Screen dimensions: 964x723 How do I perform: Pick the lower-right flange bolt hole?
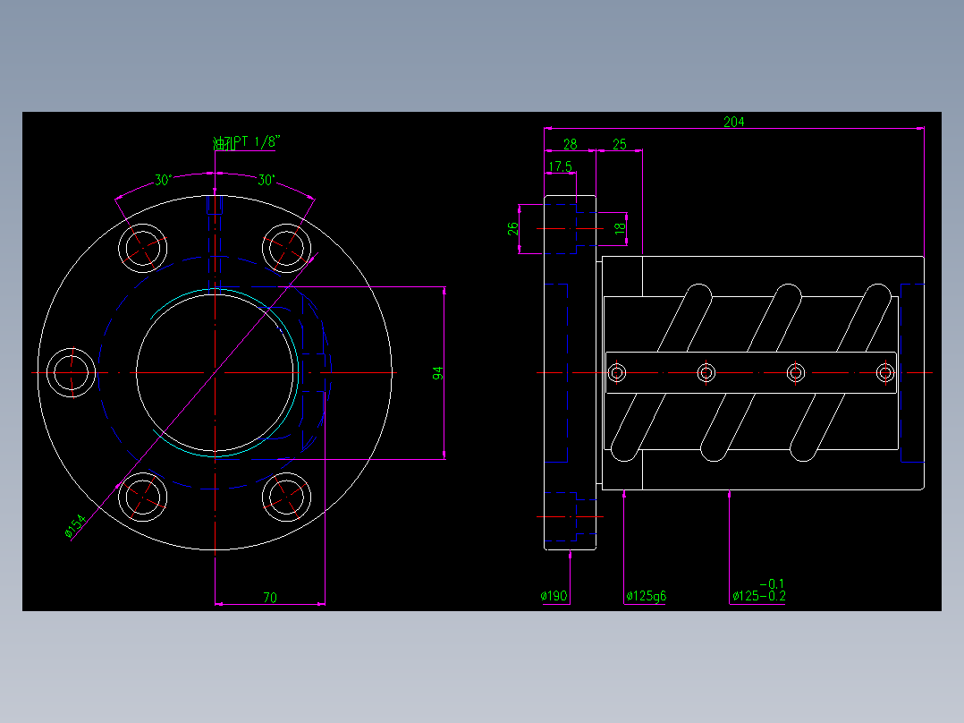[x=286, y=498]
